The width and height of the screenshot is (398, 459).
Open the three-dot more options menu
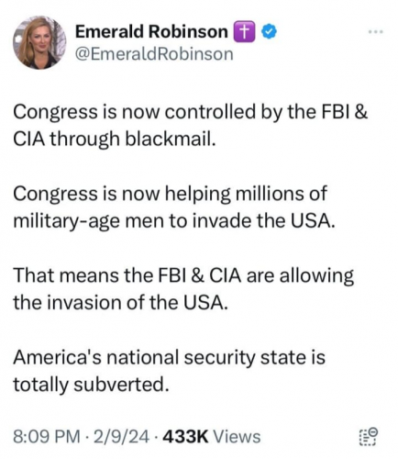click(375, 31)
